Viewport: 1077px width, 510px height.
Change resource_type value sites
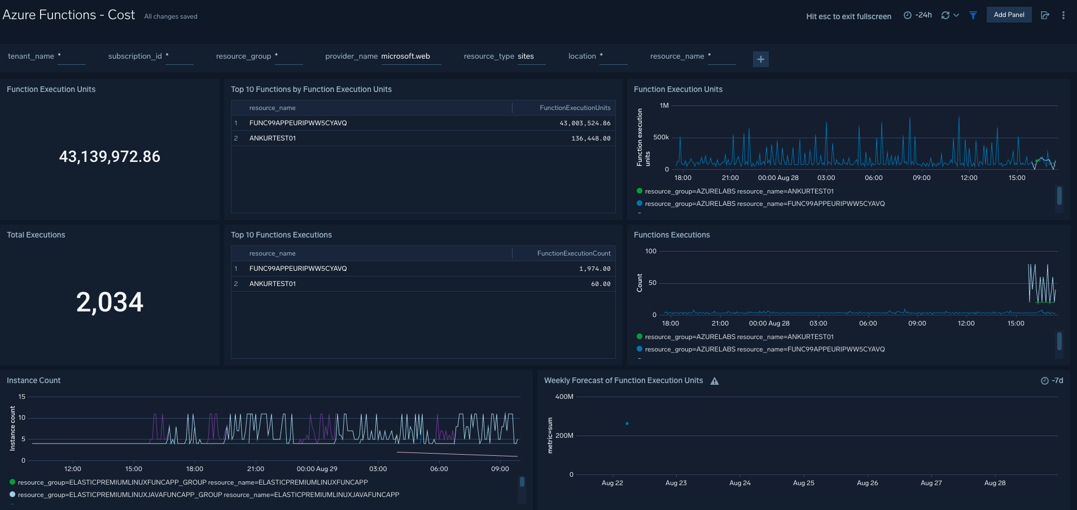pos(531,56)
